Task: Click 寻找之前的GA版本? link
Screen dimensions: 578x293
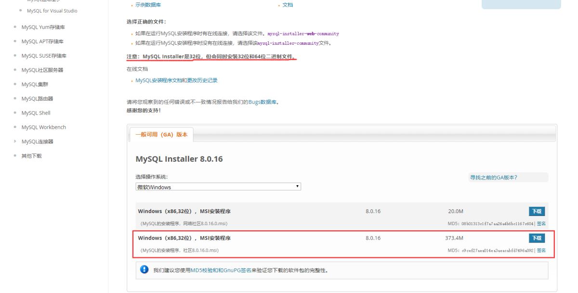Action: [494, 178]
